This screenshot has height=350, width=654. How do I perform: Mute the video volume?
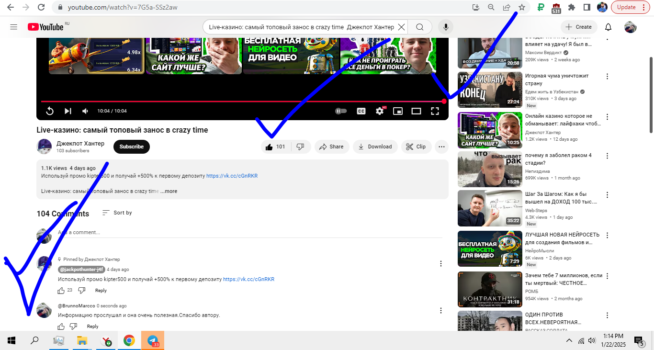85,111
